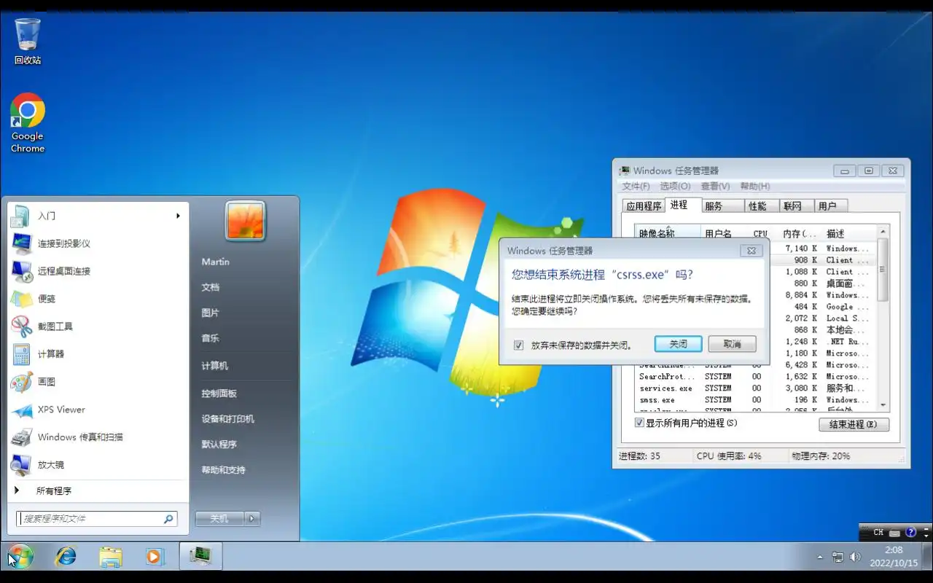This screenshot has height=583, width=933.
Task: Switch to 服务 tab
Action: click(x=722, y=206)
